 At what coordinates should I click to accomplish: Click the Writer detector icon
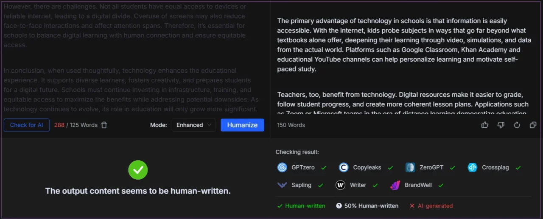point(340,185)
